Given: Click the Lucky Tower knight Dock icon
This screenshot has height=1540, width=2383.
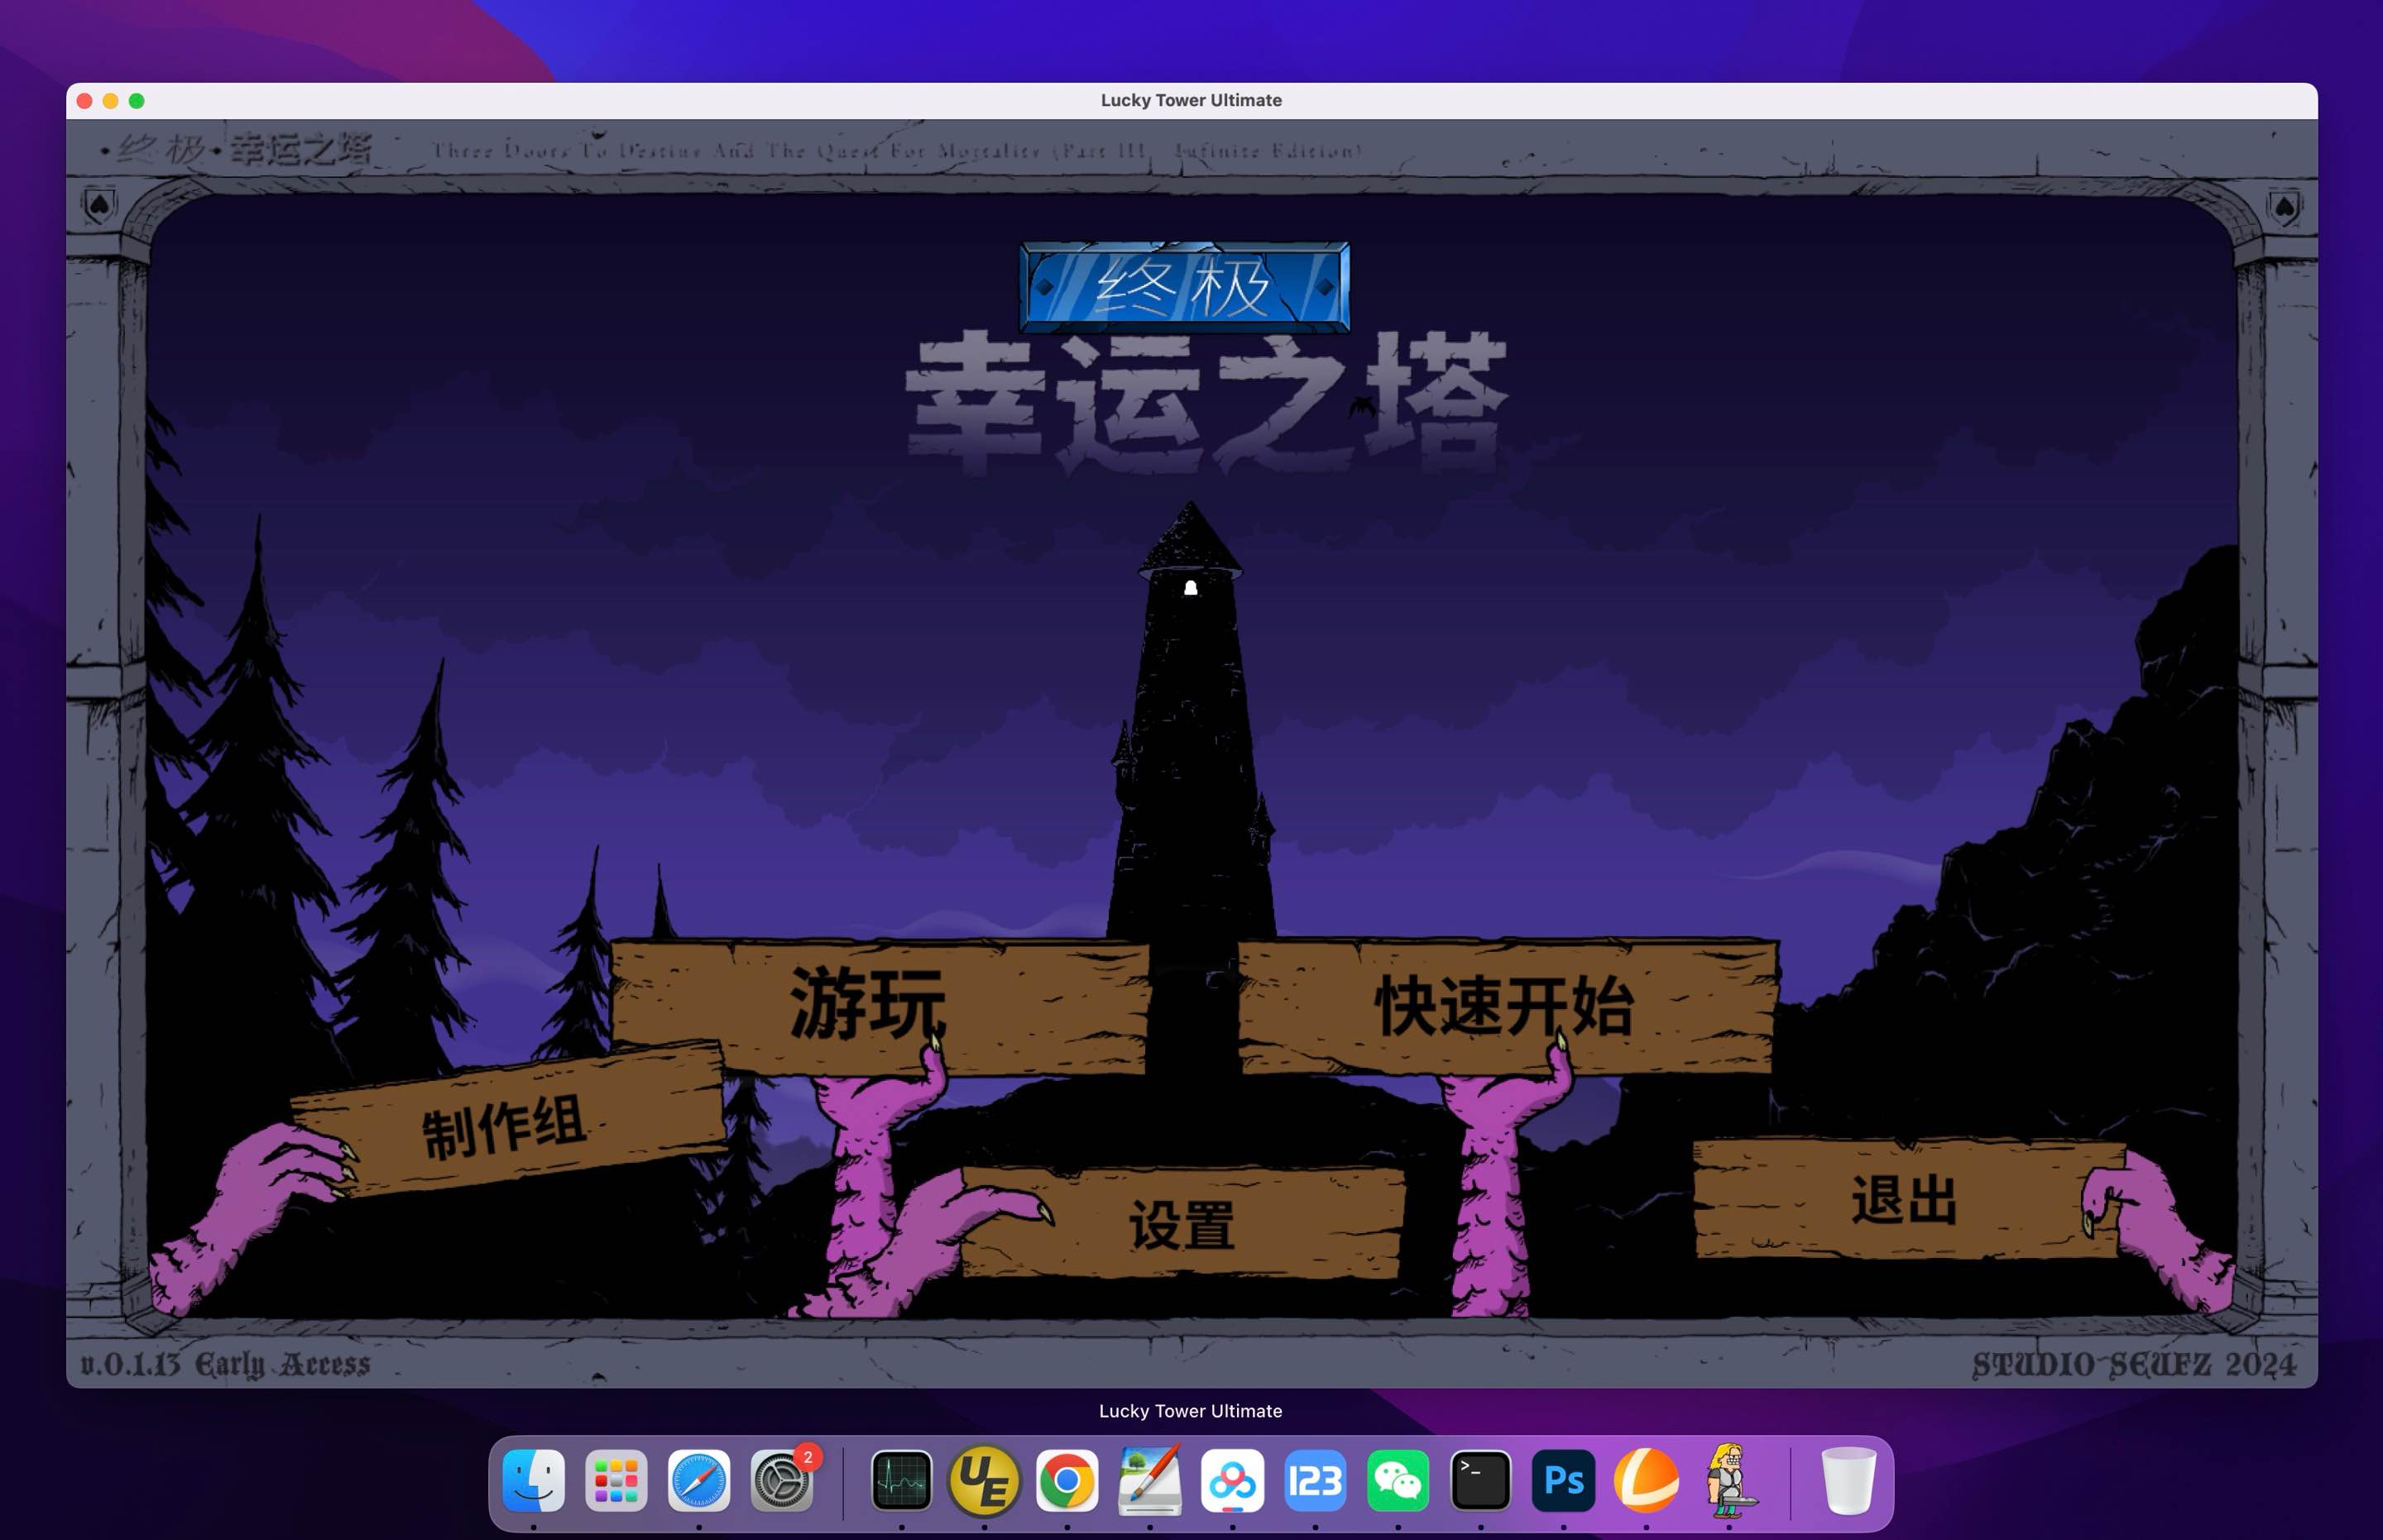Looking at the screenshot, I should pos(1729,1480).
